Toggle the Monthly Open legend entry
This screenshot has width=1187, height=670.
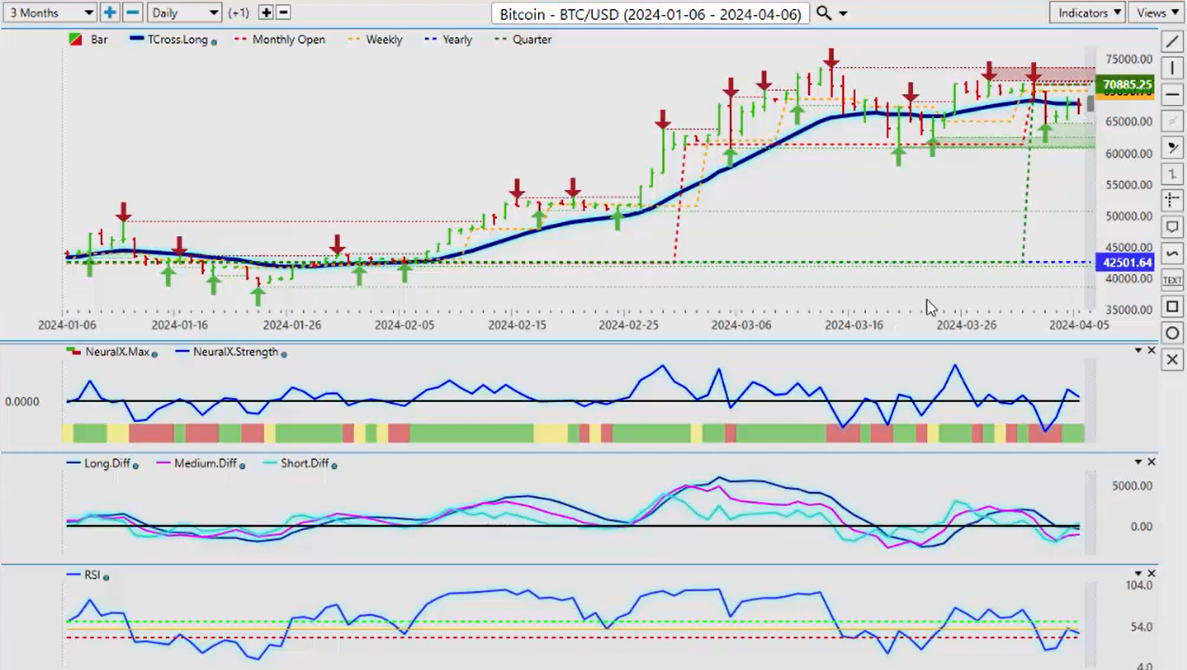point(280,40)
